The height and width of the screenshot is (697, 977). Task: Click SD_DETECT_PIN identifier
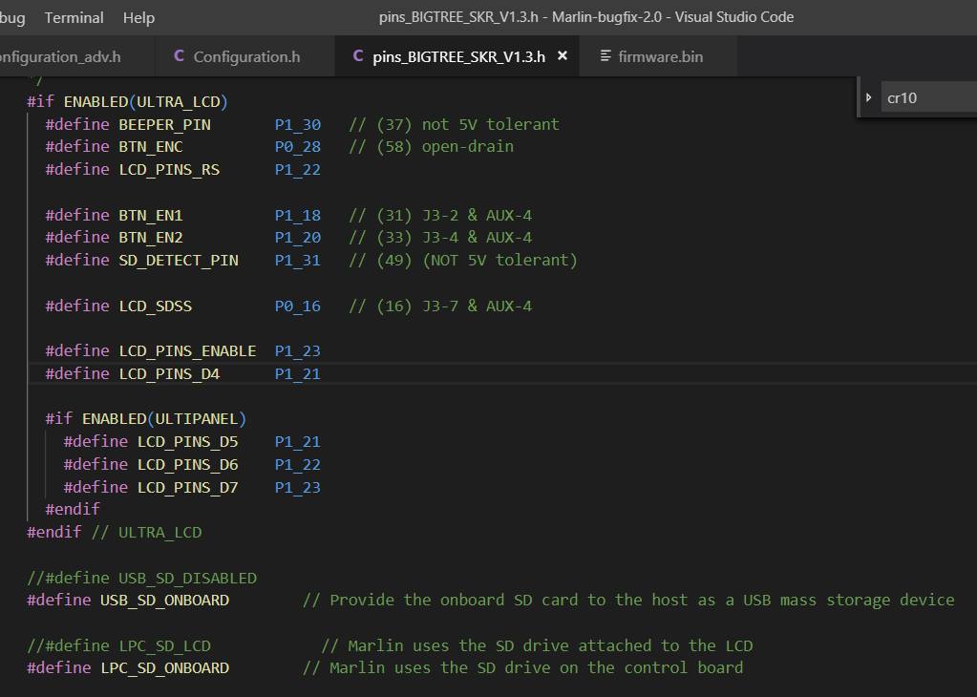click(x=179, y=261)
